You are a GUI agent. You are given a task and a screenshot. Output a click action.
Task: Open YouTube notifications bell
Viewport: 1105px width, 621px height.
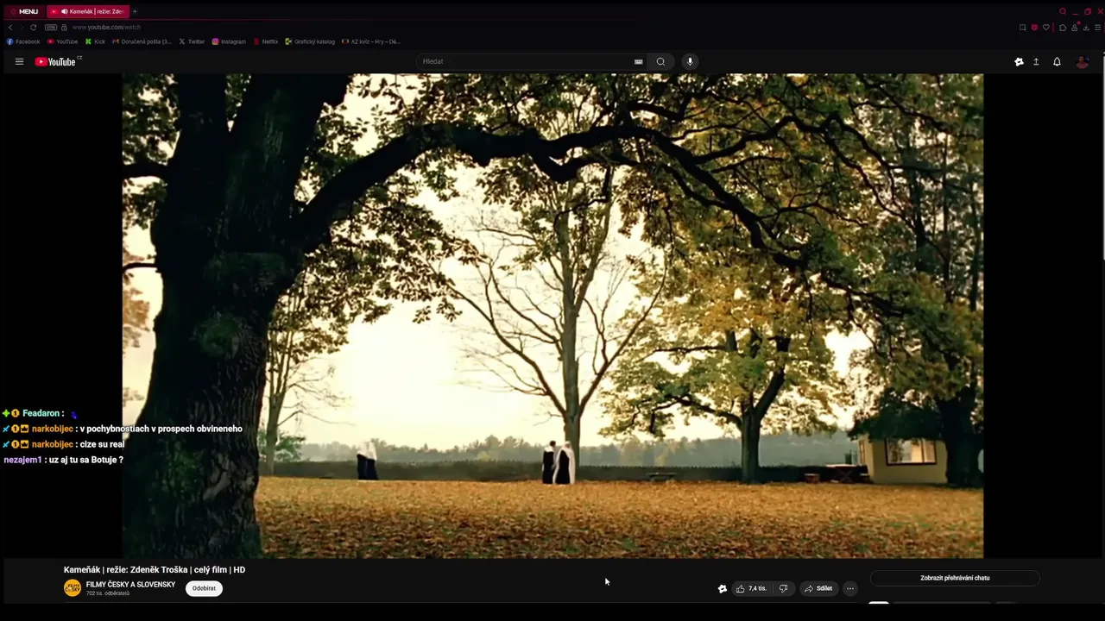[x=1057, y=61]
